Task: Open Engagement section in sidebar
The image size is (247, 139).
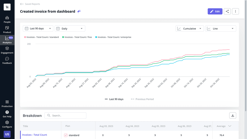Action: [7, 50]
